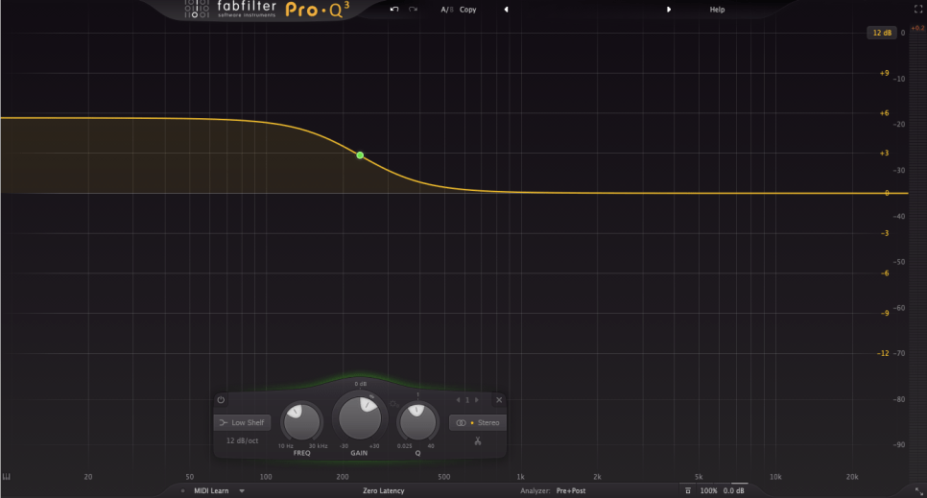Go to the previous band arrow

459,399
